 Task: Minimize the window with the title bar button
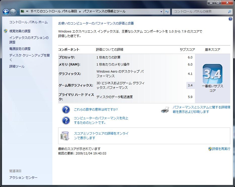[211, 3]
